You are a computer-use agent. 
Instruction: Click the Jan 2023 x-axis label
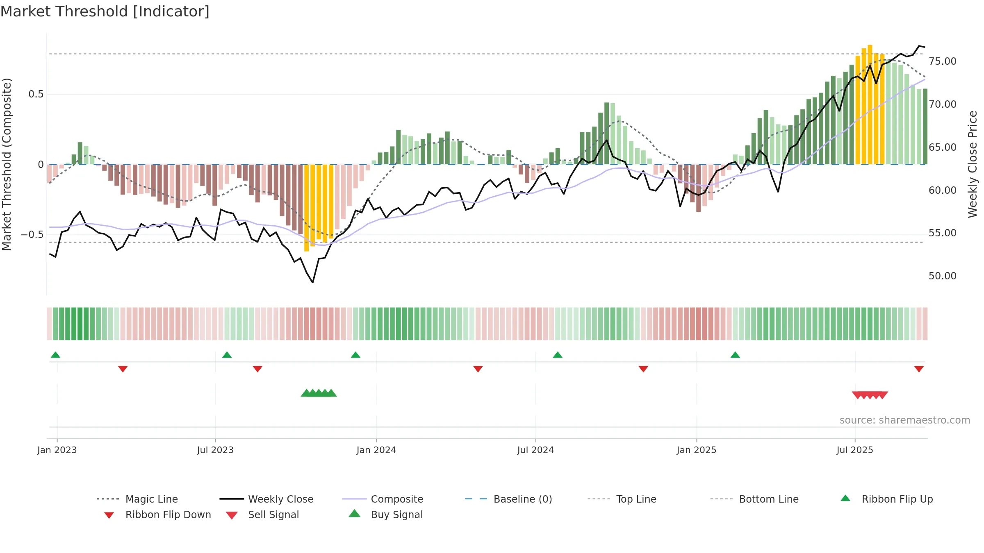pos(57,450)
